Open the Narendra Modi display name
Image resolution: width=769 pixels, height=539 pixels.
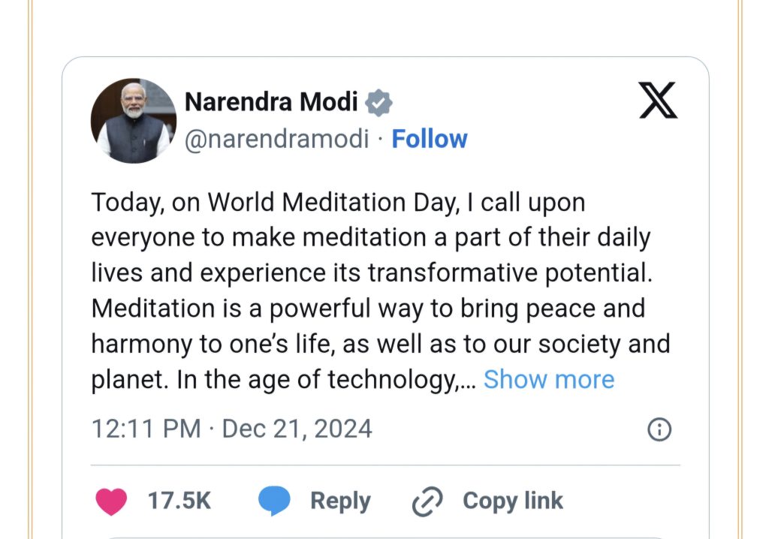[271, 102]
